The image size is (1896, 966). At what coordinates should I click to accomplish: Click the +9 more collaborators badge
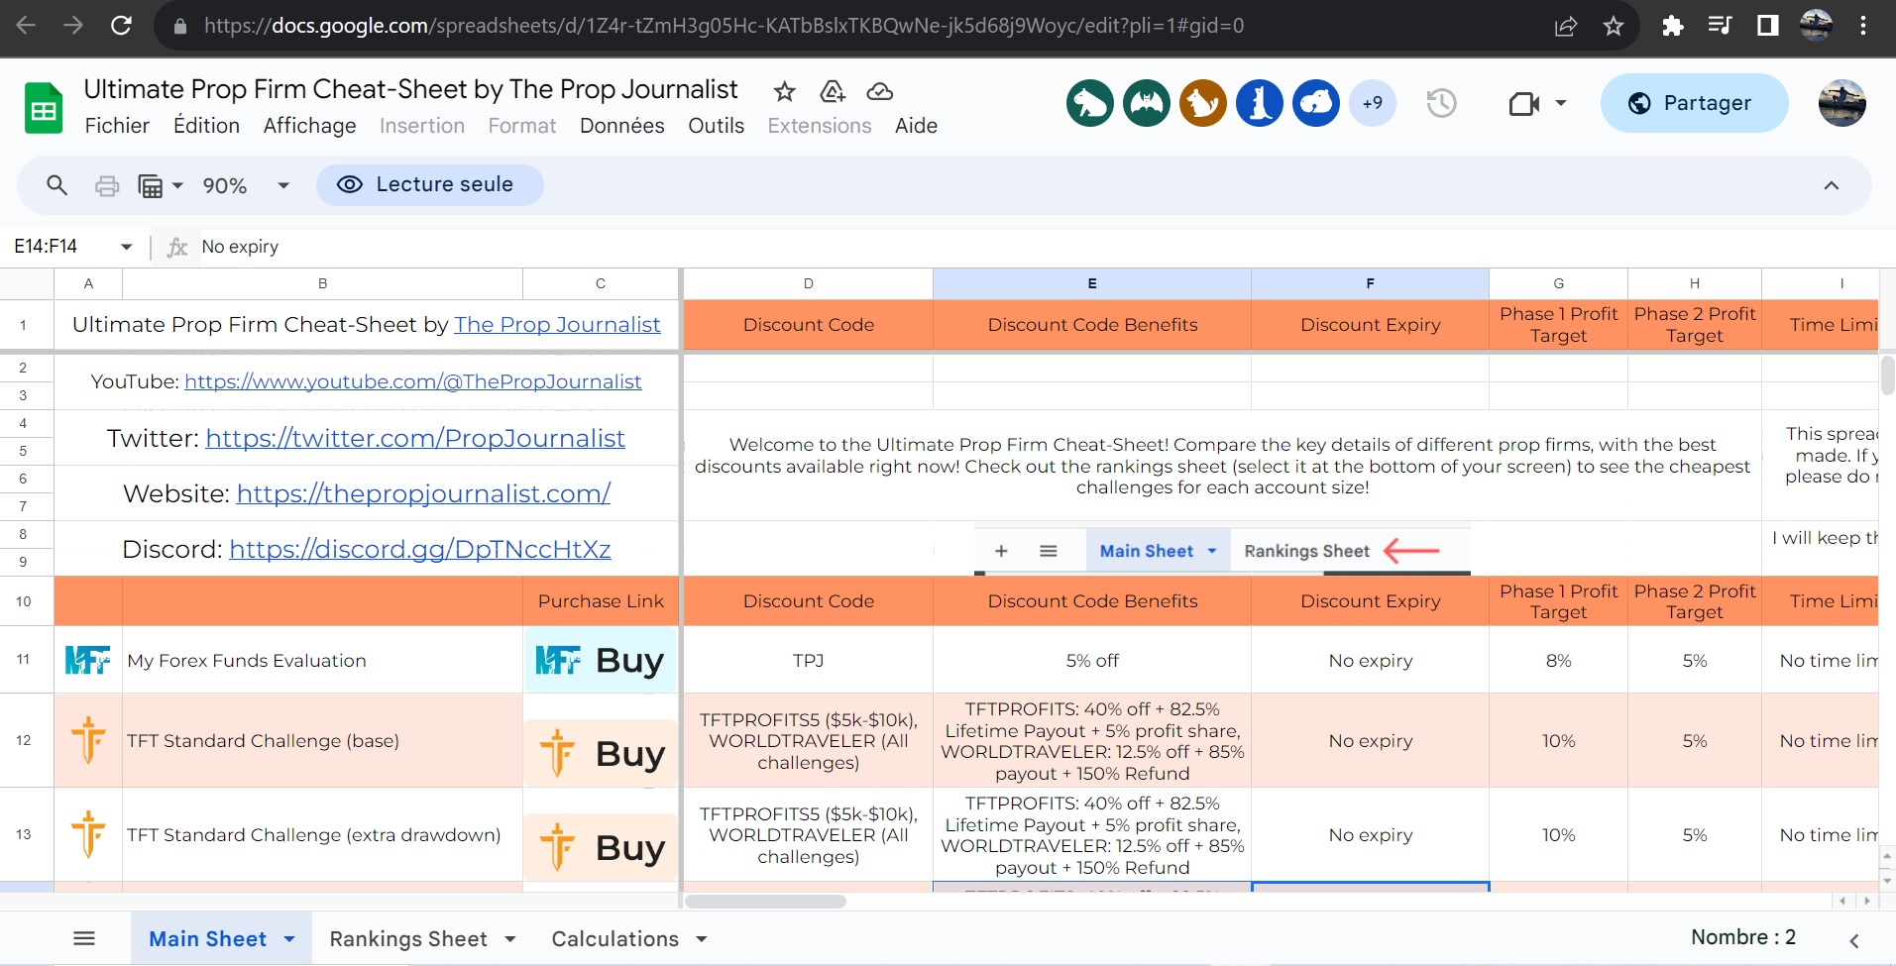(1372, 103)
